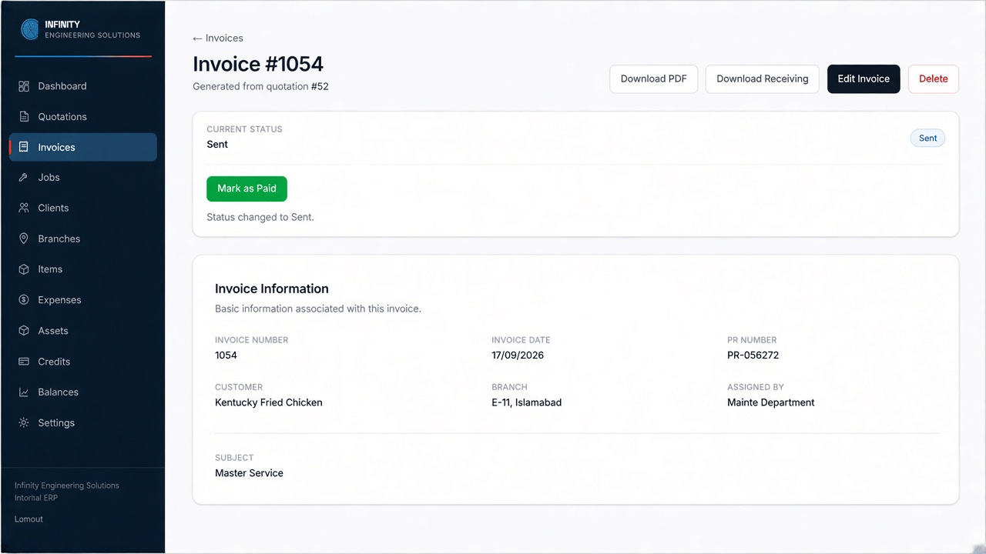Screen dimensions: 986x554
Task: Open the Jobs section
Action: [83, 178]
